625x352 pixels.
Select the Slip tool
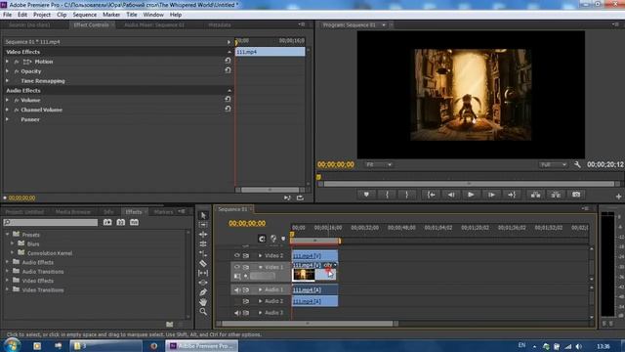203,273
